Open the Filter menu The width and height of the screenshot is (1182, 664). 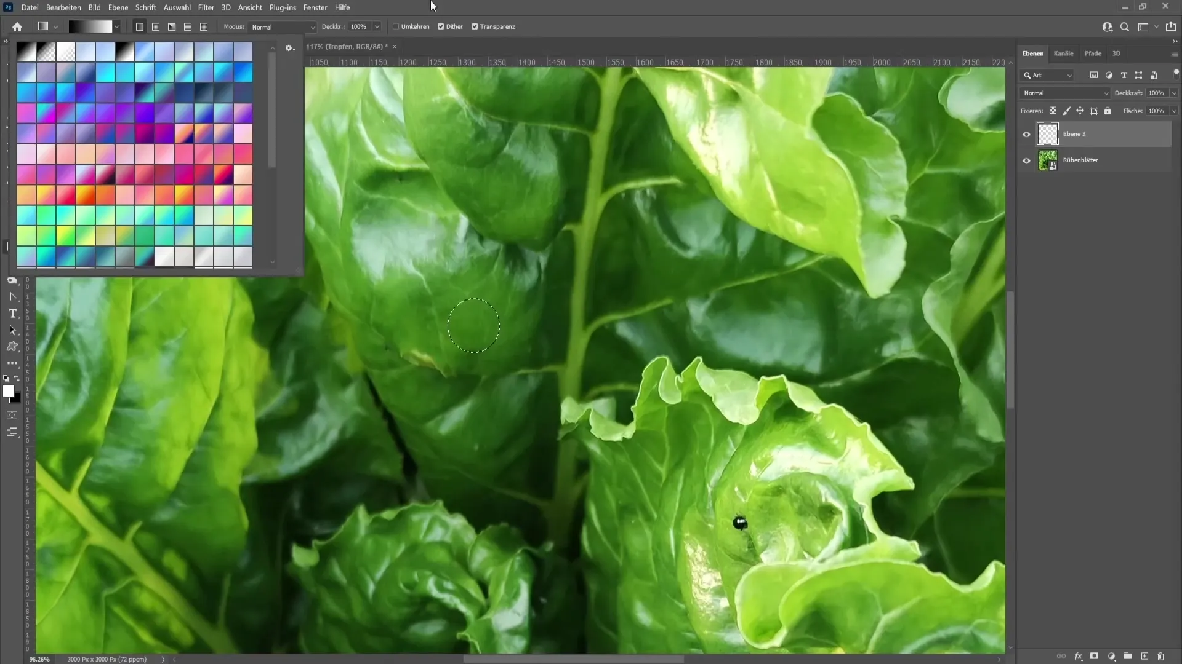(x=206, y=7)
